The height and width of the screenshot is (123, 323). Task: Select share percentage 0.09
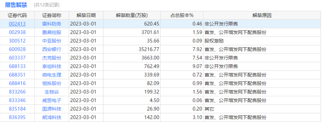pos(197,41)
